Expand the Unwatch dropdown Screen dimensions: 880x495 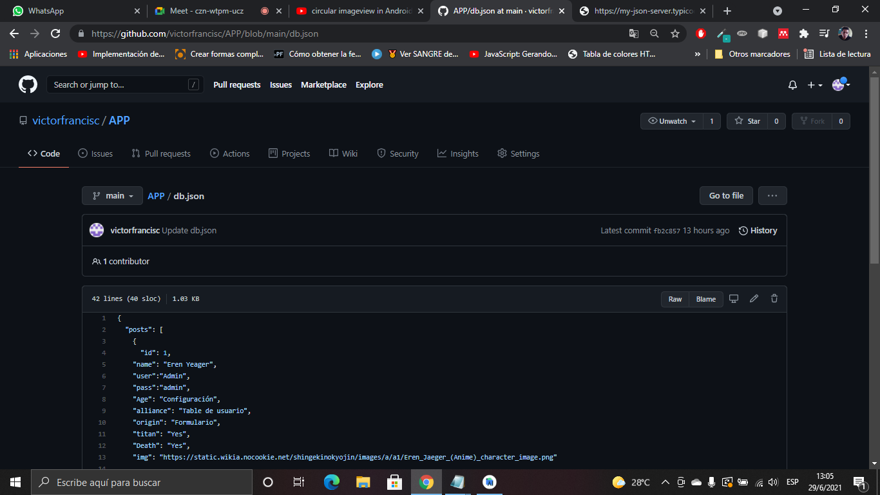pos(671,121)
